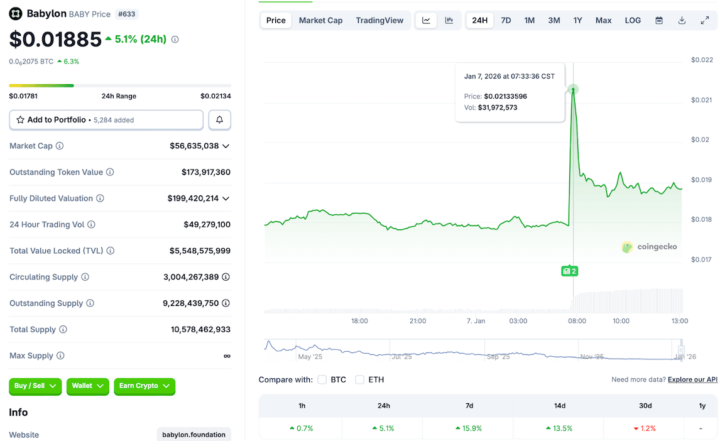Screen dimensions: 720x441
Task: Enable ETH comparison checkbox
Action: (360, 379)
